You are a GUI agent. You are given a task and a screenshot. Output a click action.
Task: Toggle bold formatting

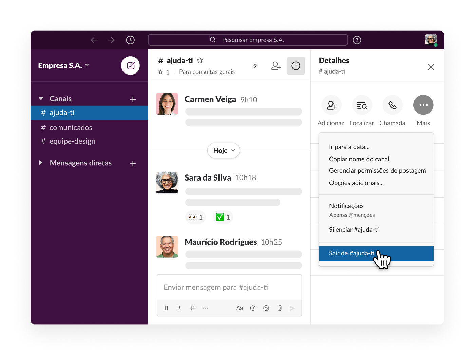[166, 308]
